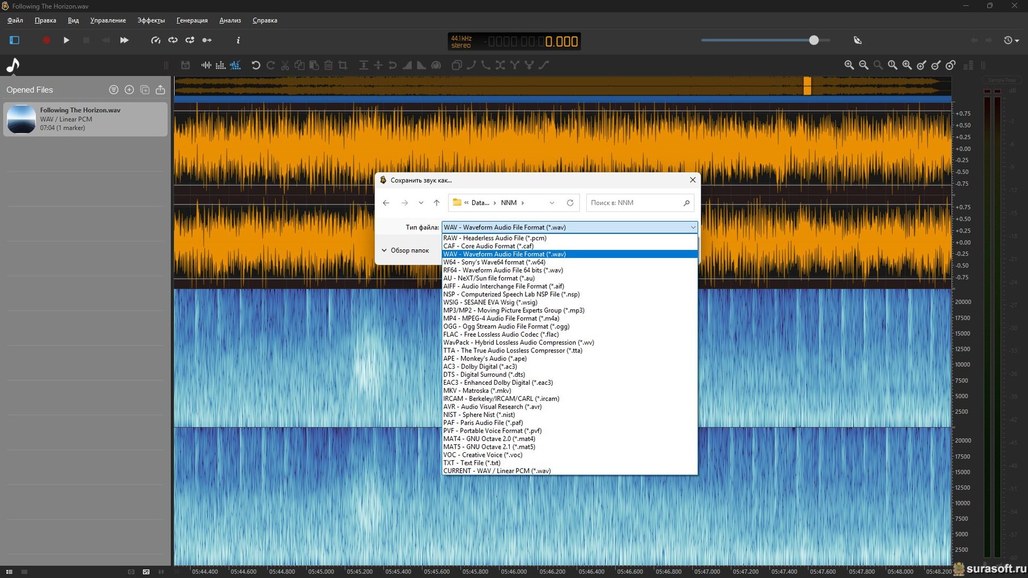Switch to waveform-only view icon
The width and height of the screenshot is (1028, 578).
(206, 65)
